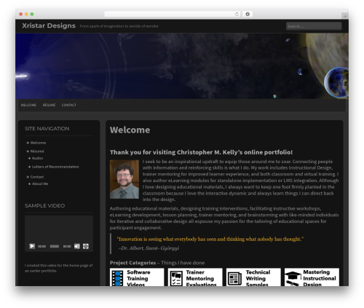Open the Technical Writing Samples category
The image size is (364, 308).
click(253, 277)
